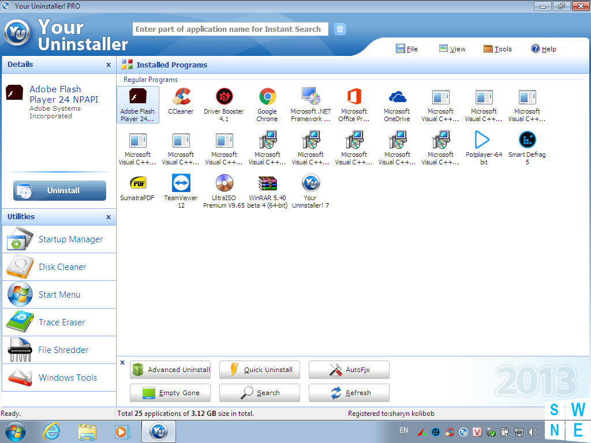Select TeamViewer 12 icon
This screenshot has height=443, width=591.
(x=181, y=191)
